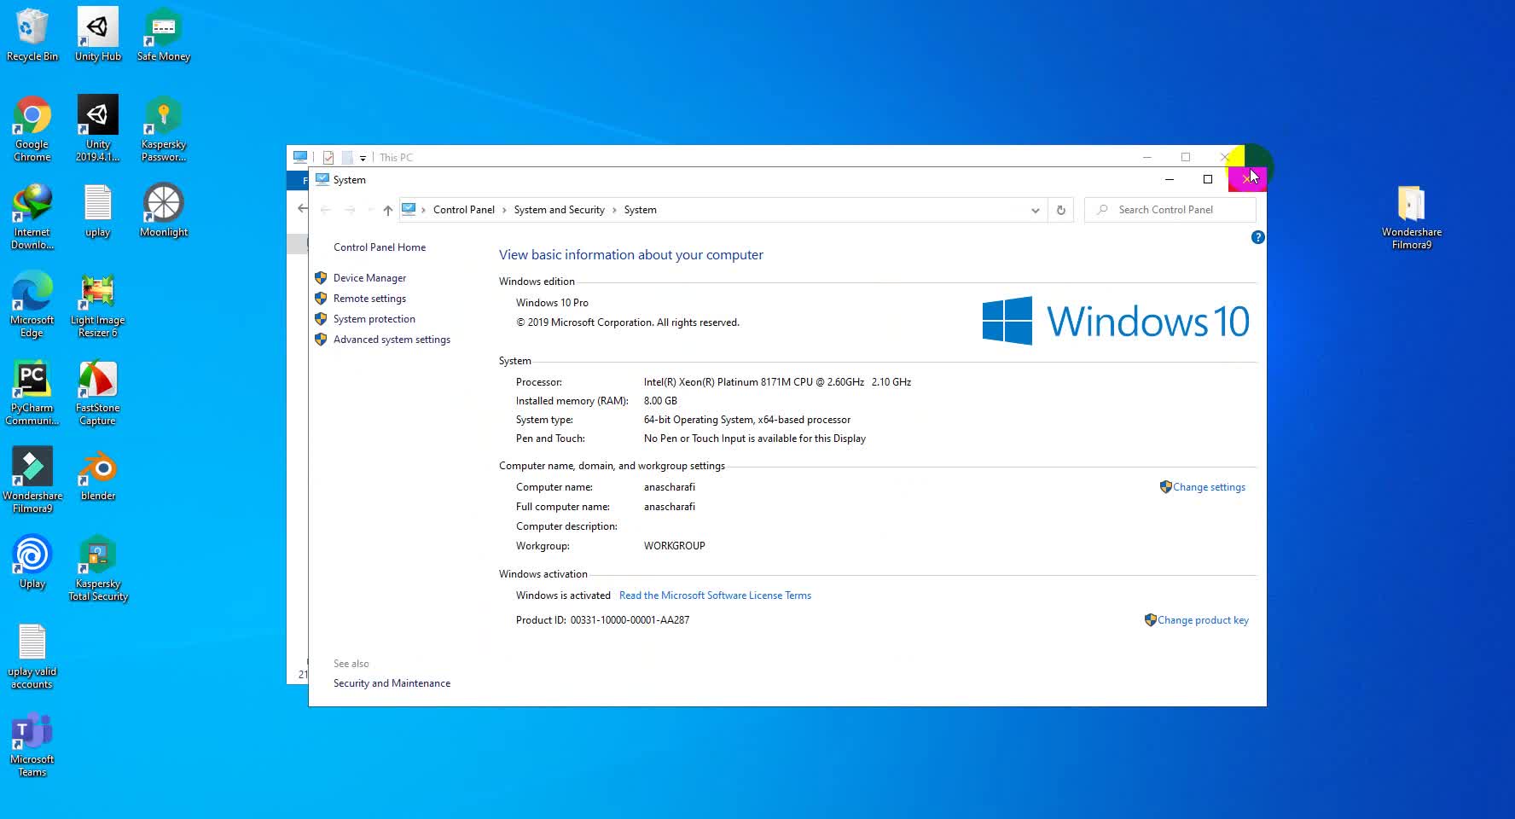Expand the chevron after Control Panel breadcrumb
The width and height of the screenshot is (1515, 819).
(504, 210)
